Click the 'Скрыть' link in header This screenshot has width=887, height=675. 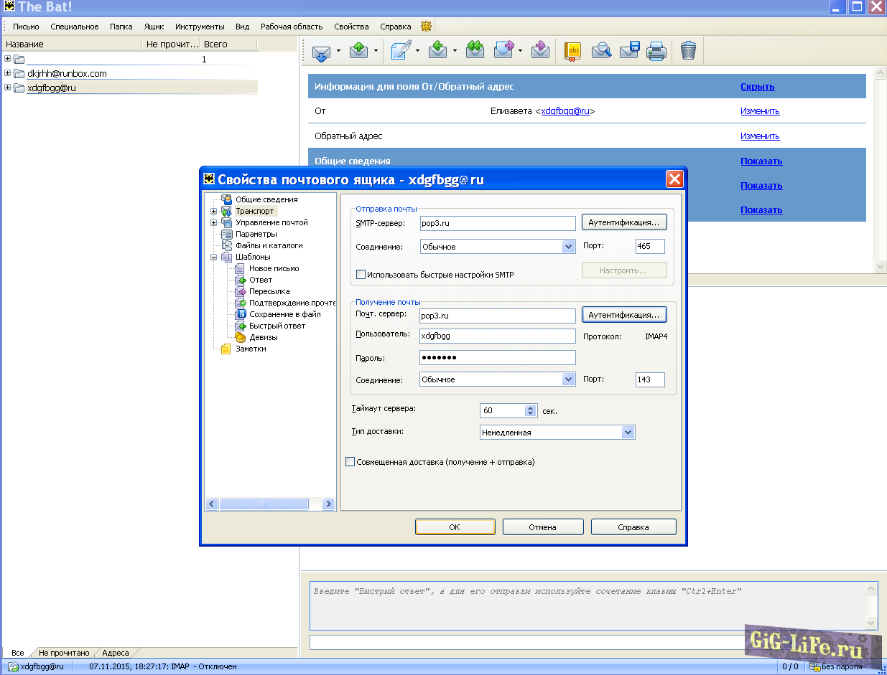coord(757,87)
